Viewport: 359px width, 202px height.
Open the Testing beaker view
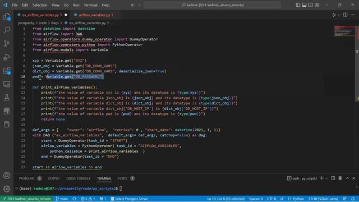7,98
